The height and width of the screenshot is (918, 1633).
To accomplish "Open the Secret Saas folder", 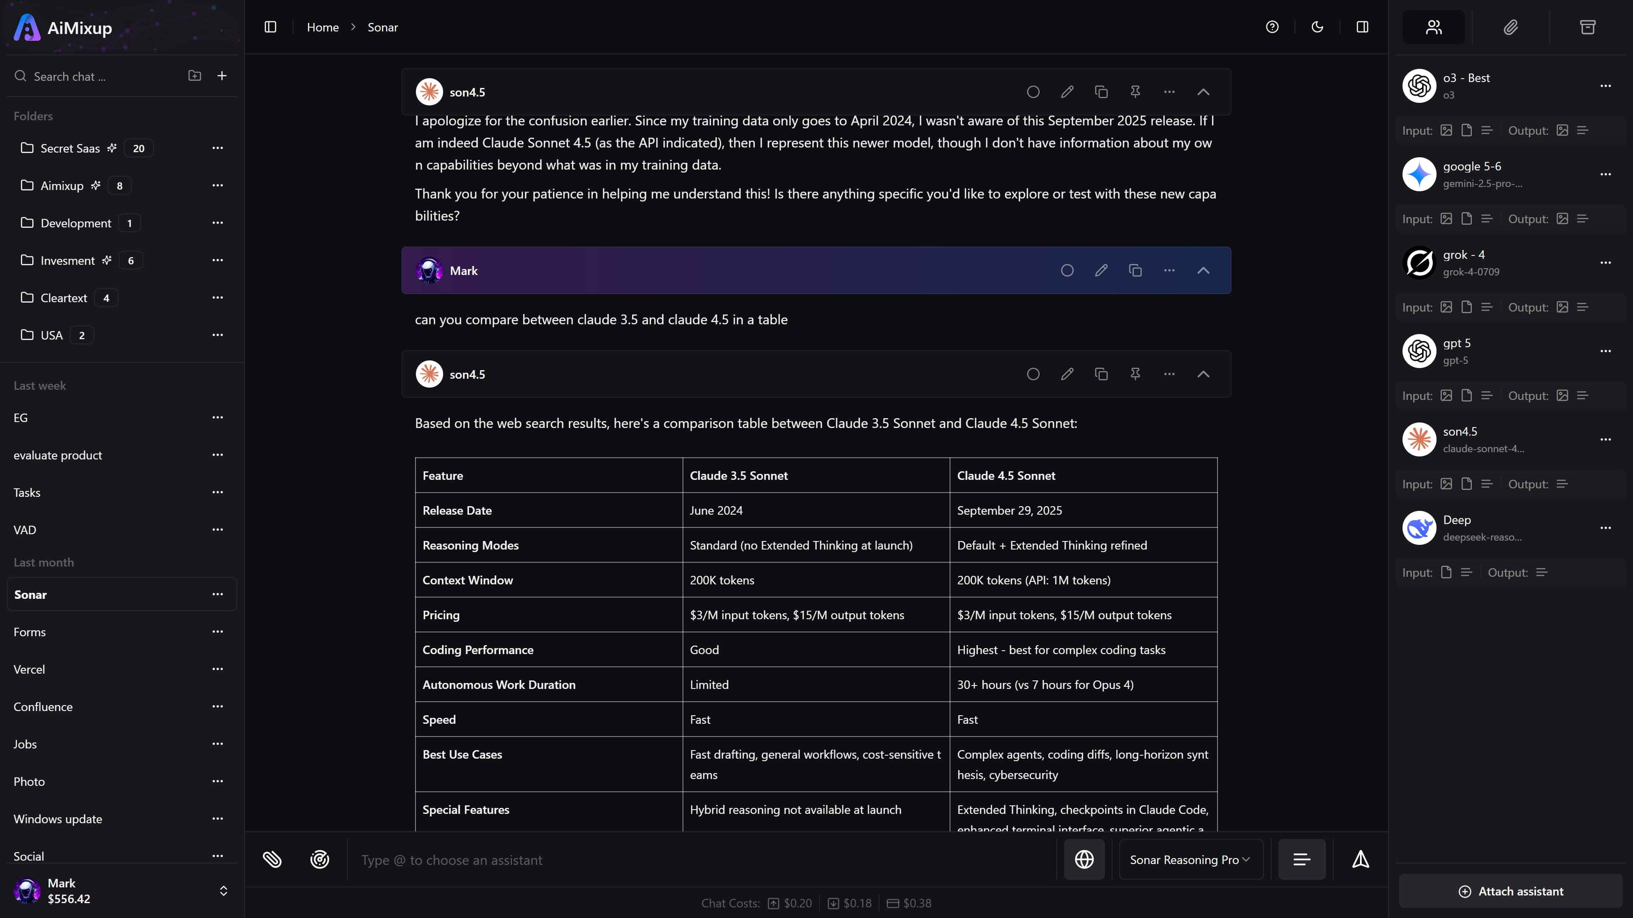I will [x=70, y=148].
